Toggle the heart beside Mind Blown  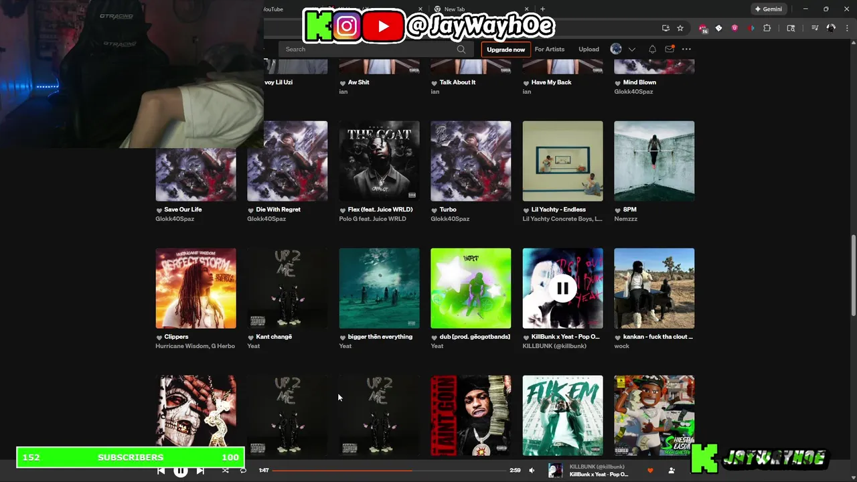tap(617, 82)
